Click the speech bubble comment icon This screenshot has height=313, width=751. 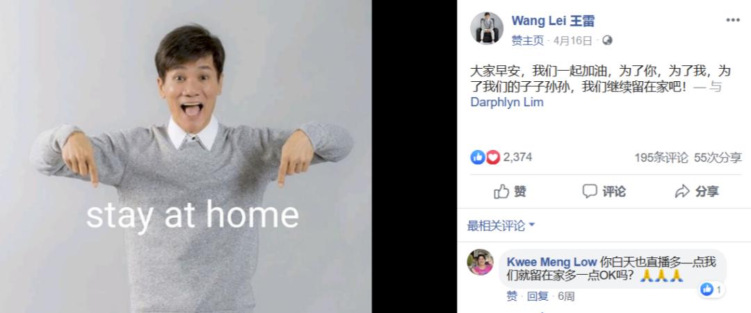click(x=590, y=191)
